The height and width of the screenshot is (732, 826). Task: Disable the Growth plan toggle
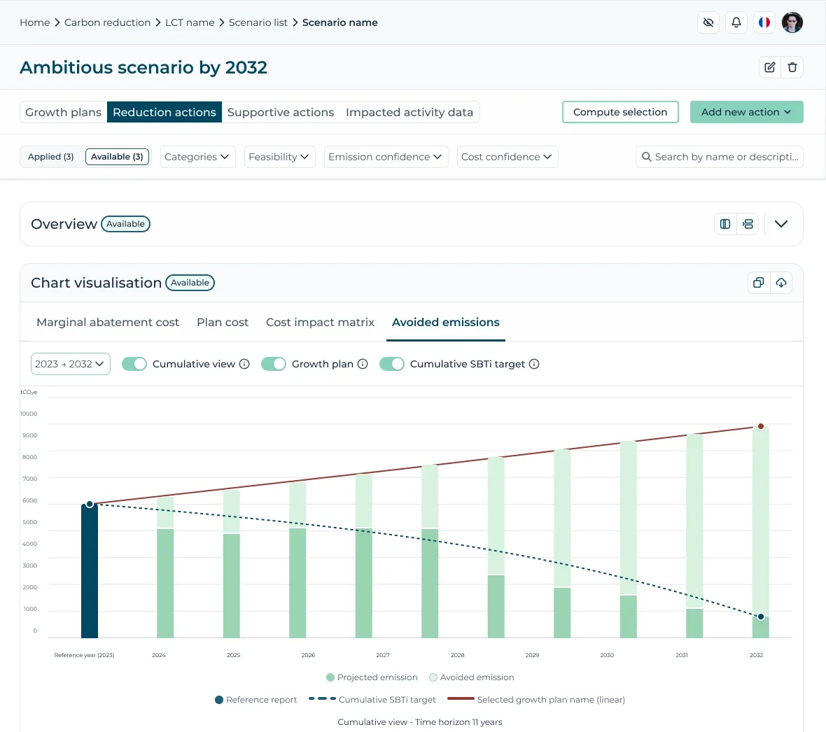274,364
